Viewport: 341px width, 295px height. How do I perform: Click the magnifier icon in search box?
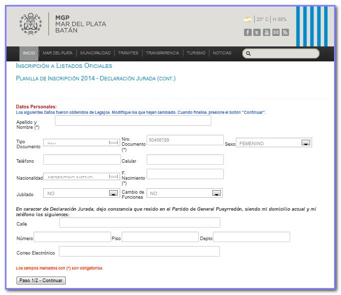249,54
